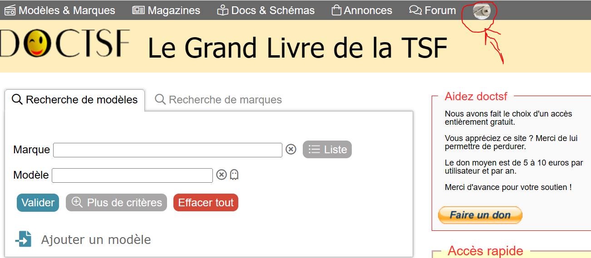
Task: Click the add-model document arrow icon
Action: (x=24, y=239)
